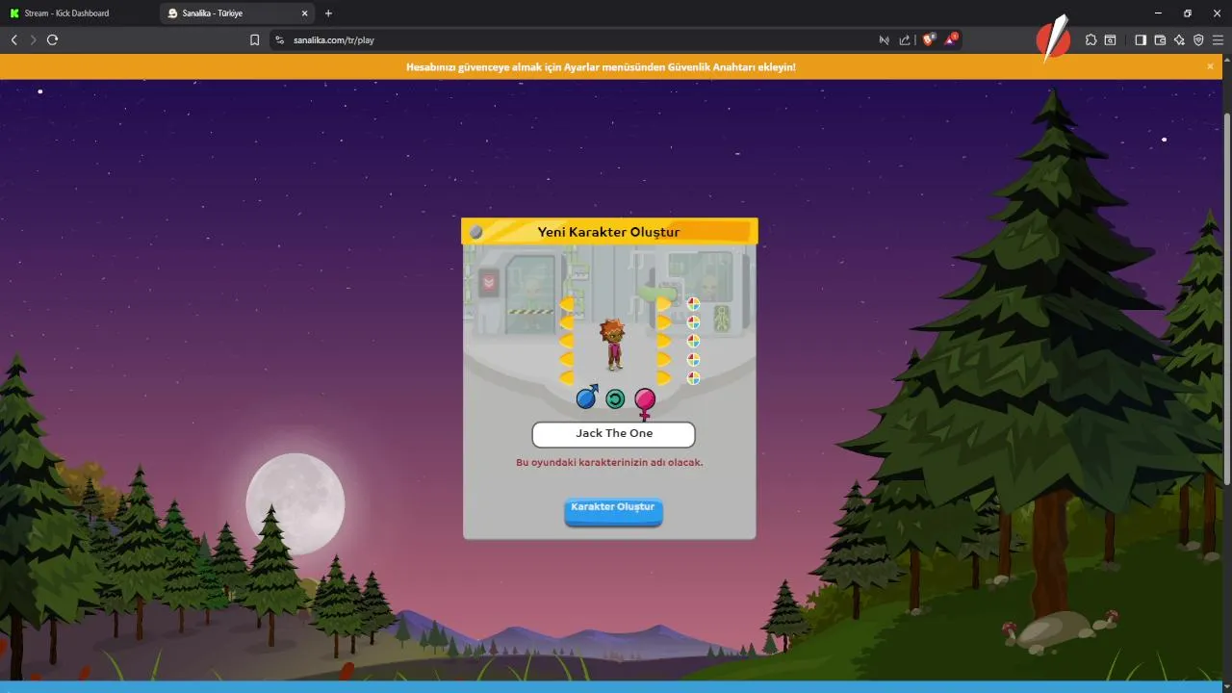
Task: Open the Brave Shields lion icon
Action: click(929, 39)
